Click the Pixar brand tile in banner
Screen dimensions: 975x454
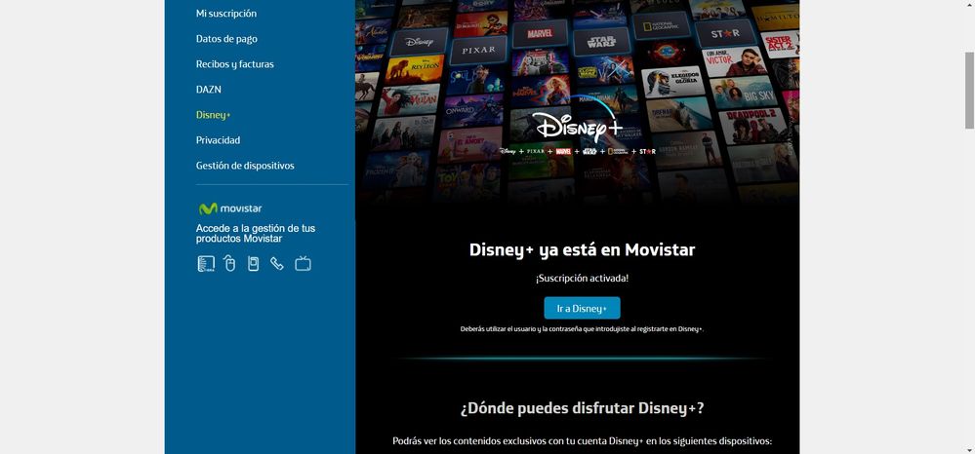coord(478,47)
